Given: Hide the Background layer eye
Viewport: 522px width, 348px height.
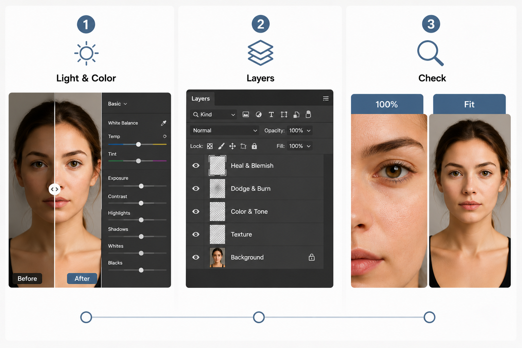Looking at the screenshot, I should [196, 257].
